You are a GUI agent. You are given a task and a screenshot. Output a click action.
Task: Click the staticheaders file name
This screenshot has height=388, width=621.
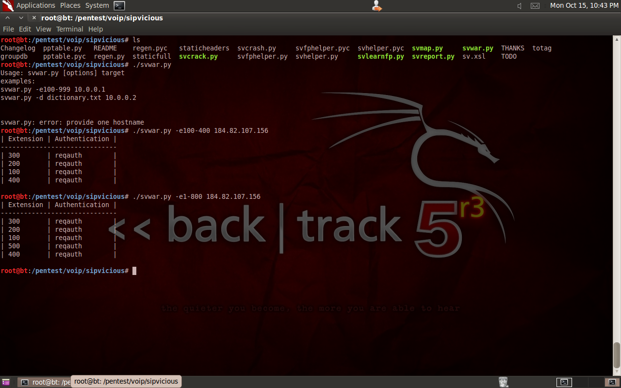tap(204, 48)
